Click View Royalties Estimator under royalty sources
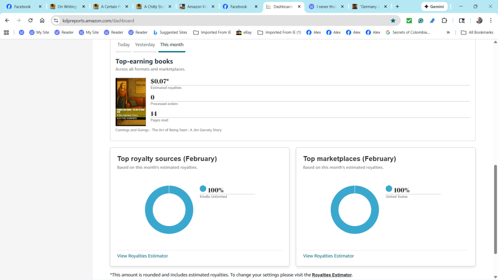Screen dimensions: 498x280 (142, 256)
